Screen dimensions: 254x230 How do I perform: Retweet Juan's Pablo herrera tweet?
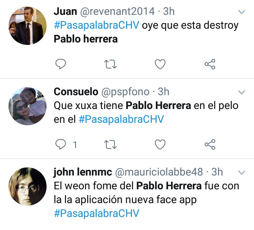(110, 64)
